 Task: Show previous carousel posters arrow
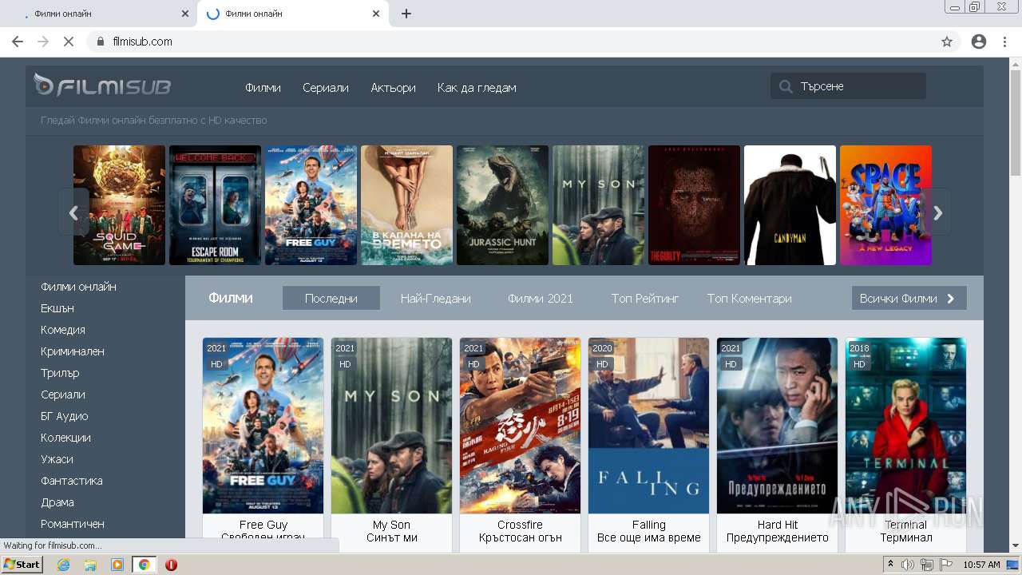[73, 212]
